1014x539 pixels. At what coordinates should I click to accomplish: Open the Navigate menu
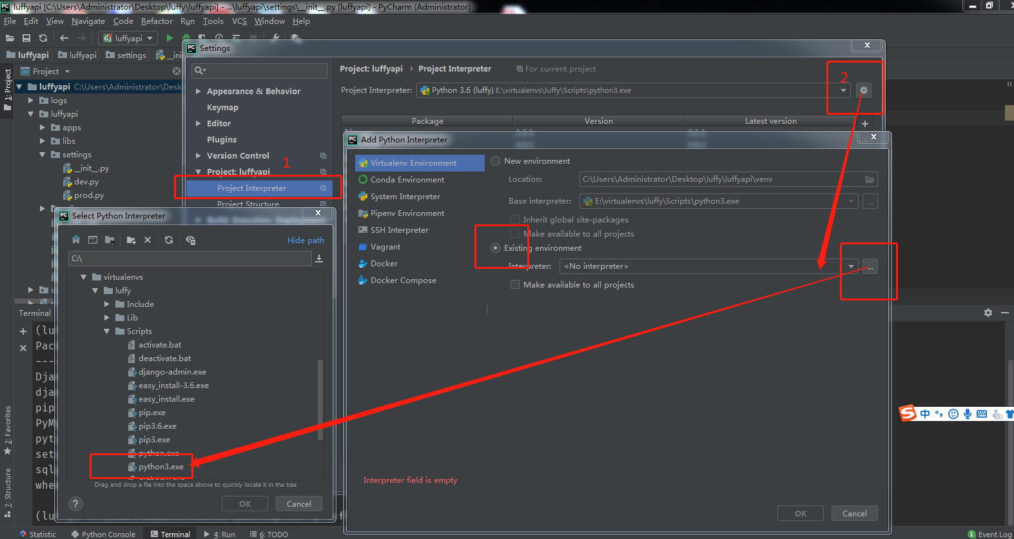pos(88,21)
